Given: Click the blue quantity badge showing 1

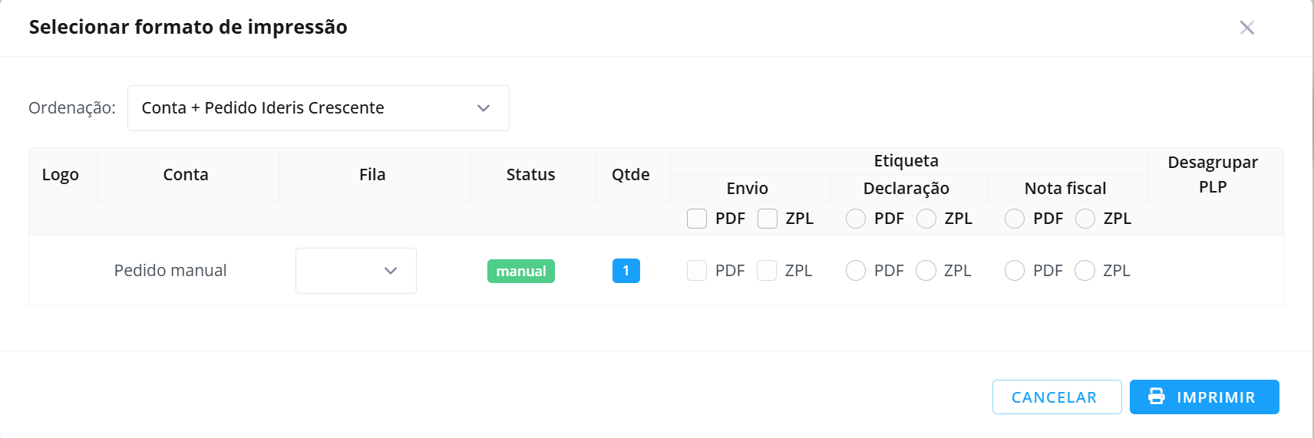Looking at the screenshot, I should point(626,271).
